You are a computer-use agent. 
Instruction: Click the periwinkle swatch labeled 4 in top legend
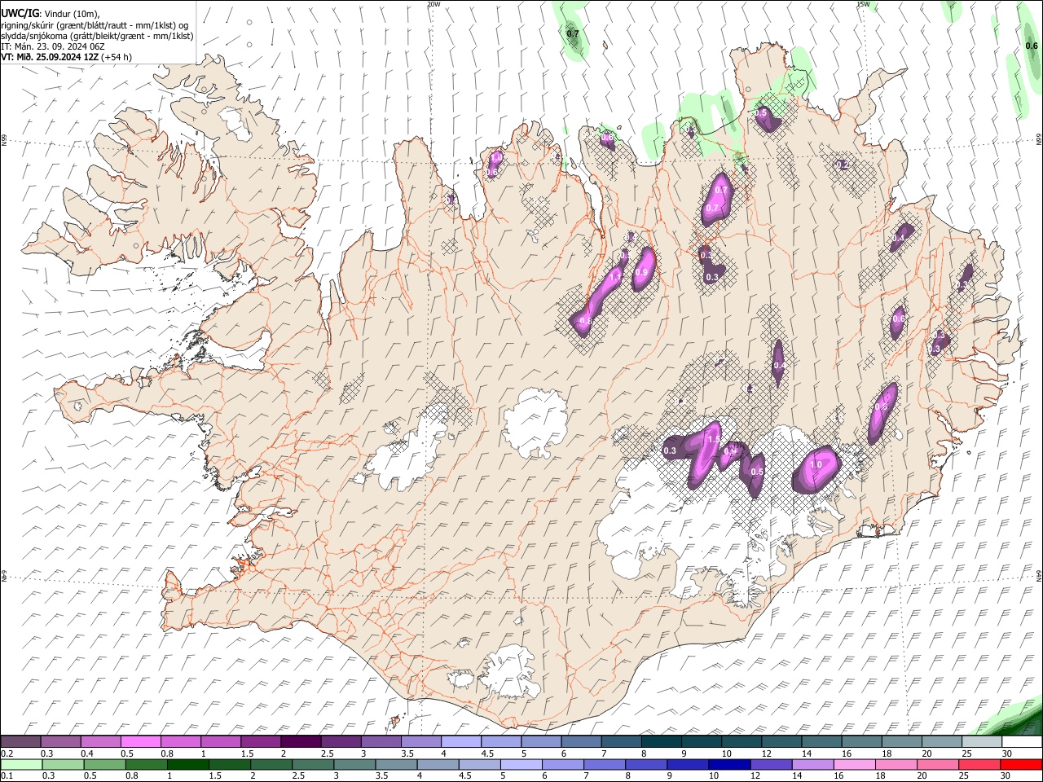[460, 741]
